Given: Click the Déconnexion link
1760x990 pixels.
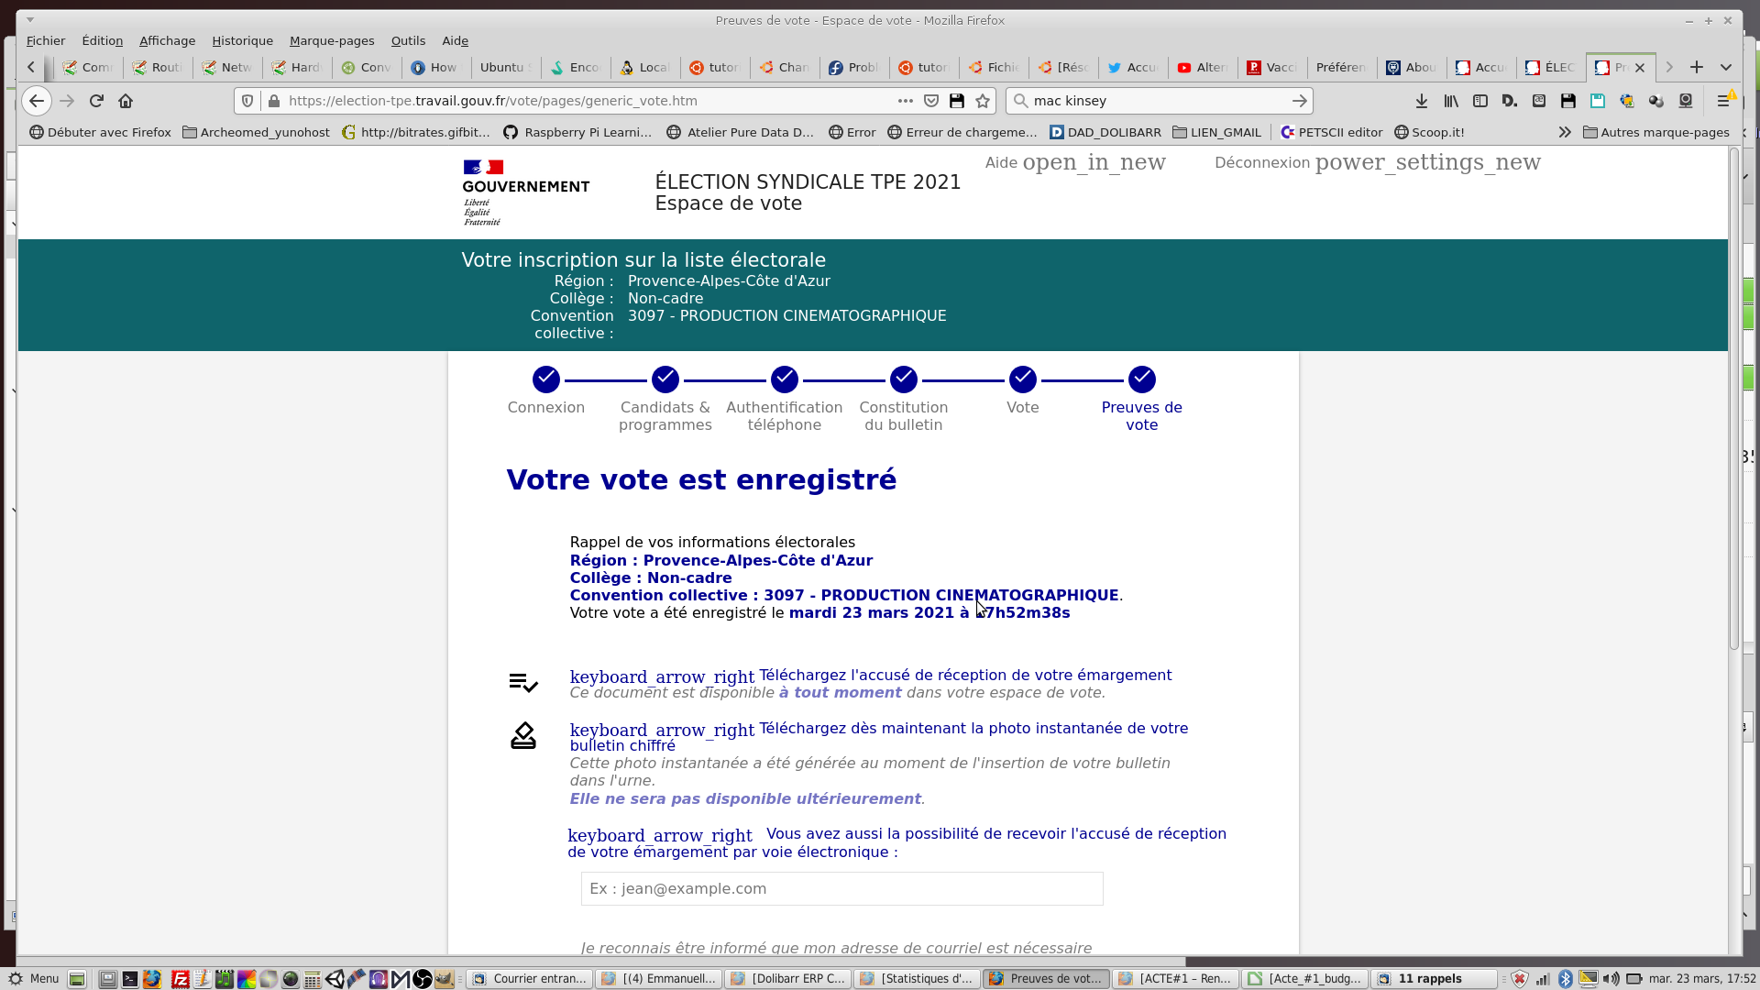Looking at the screenshot, I should click(x=1261, y=162).
